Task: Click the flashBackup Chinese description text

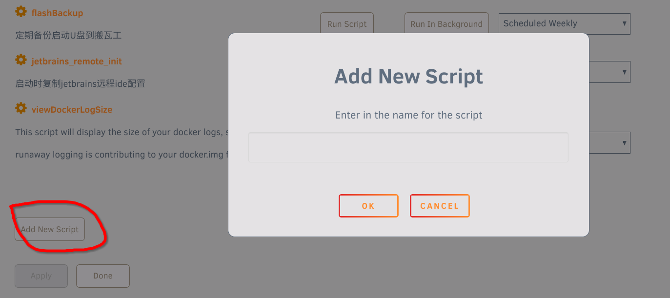Action: click(68, 36)
